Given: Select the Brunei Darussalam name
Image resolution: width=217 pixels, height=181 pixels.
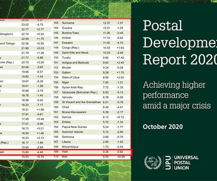Looking at the screenshot, I should coord(74,112).
